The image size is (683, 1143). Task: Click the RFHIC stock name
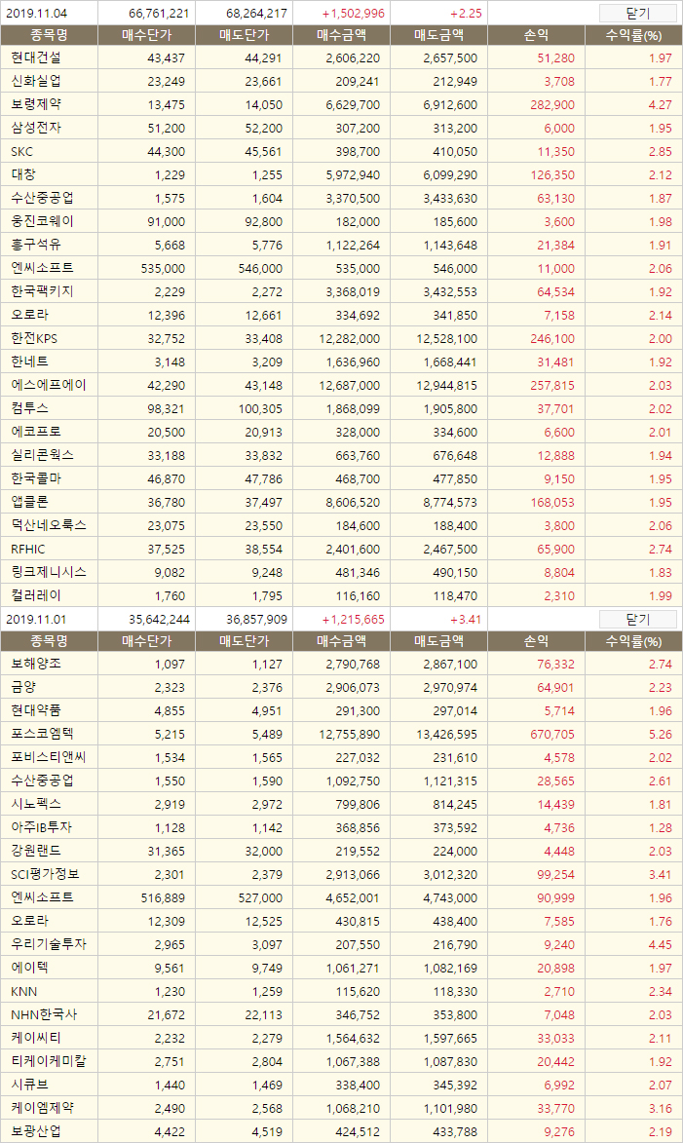click(x=27, y=549)
